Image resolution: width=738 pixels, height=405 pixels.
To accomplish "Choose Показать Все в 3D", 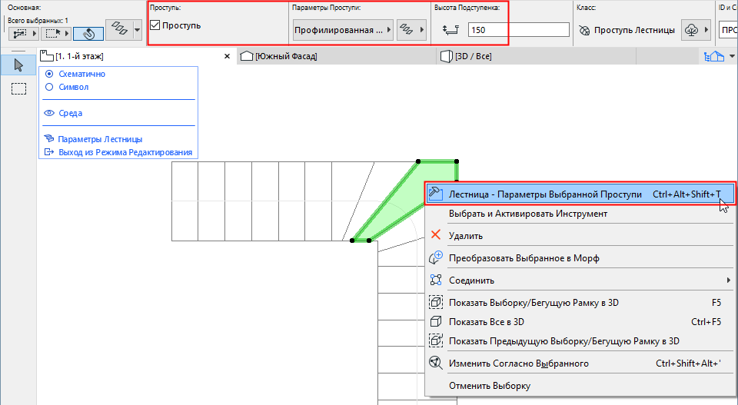I will pyautogui.click(x=580, y=322).
